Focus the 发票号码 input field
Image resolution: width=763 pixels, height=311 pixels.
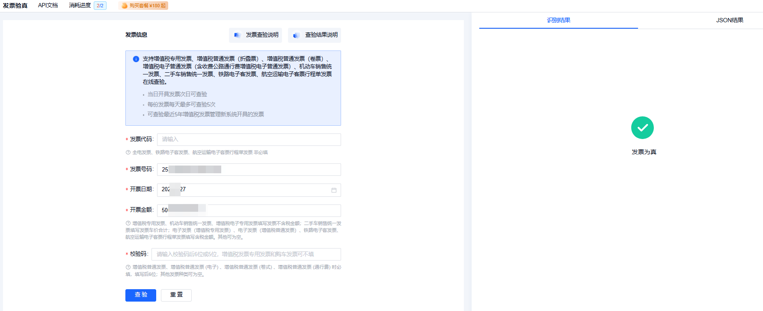click(x=249, y=169)
